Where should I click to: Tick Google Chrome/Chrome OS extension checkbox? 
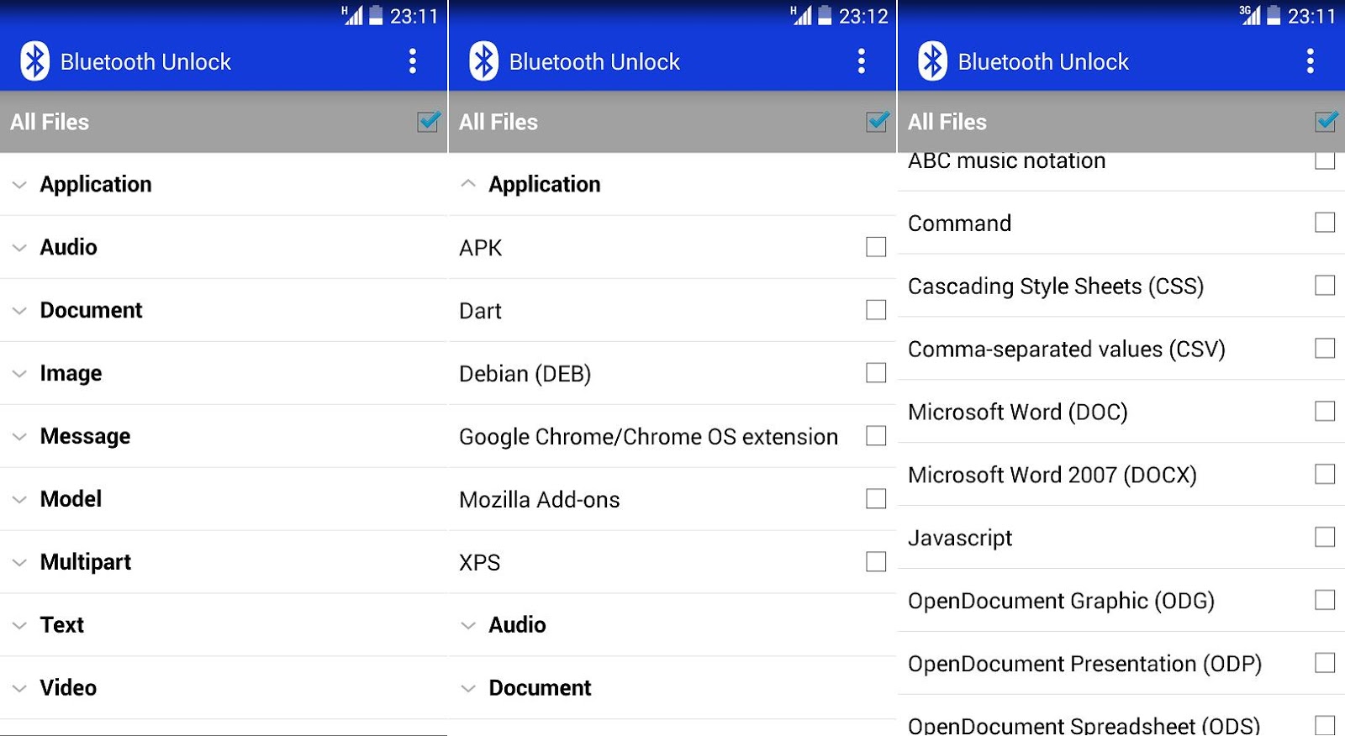point(876,436)
